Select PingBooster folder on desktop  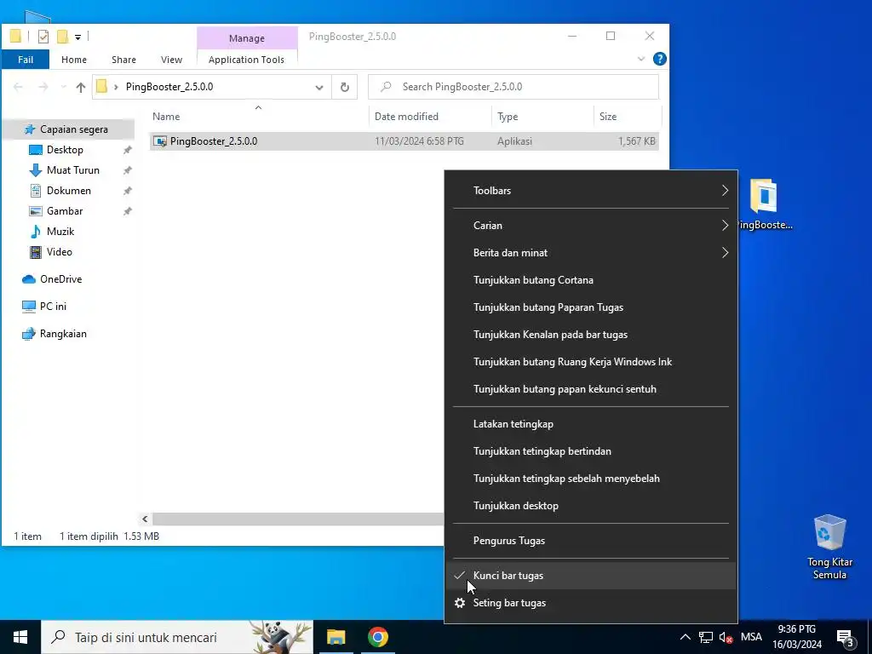click(764, 204)
